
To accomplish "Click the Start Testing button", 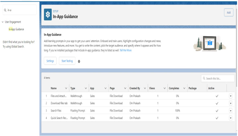I will (67, 61).
